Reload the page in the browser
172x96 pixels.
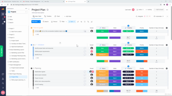[x=8, y=5]
